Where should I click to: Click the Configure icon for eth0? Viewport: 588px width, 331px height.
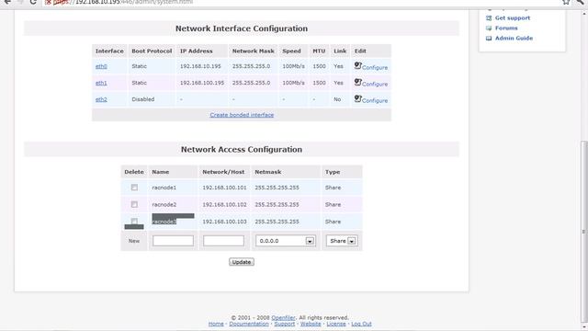pos(357,65)
